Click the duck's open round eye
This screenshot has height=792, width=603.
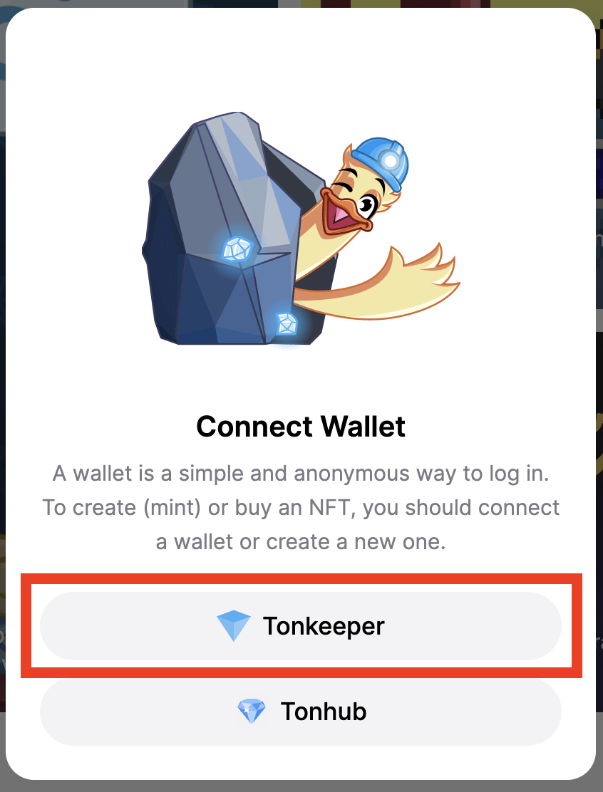pos(366,204)
